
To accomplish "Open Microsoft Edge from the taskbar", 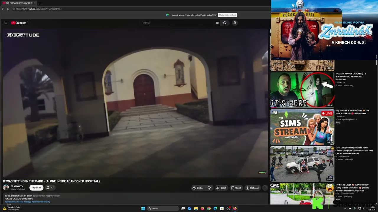I will point(215,208).
